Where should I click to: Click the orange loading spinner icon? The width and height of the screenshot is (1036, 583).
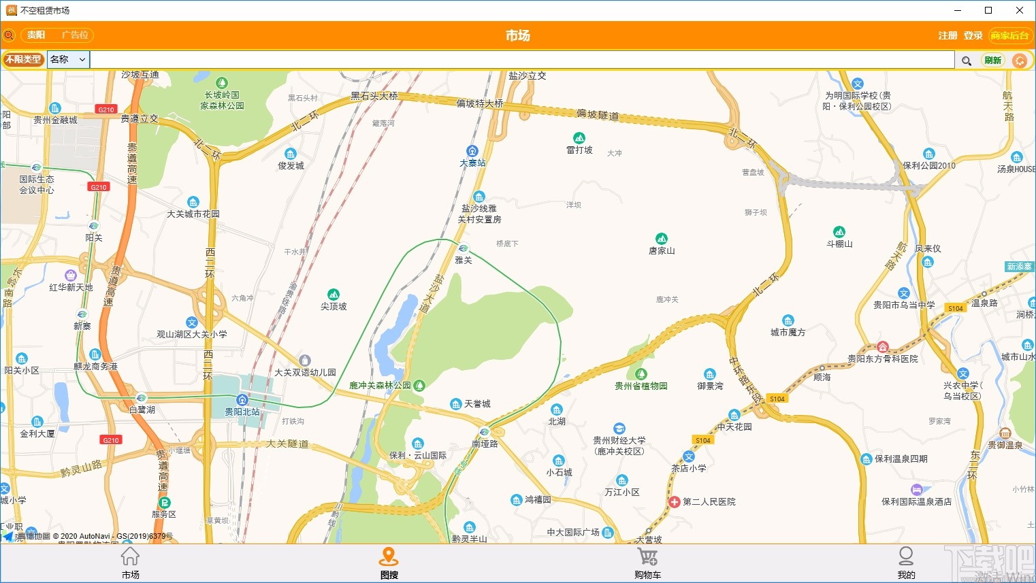1020,61
